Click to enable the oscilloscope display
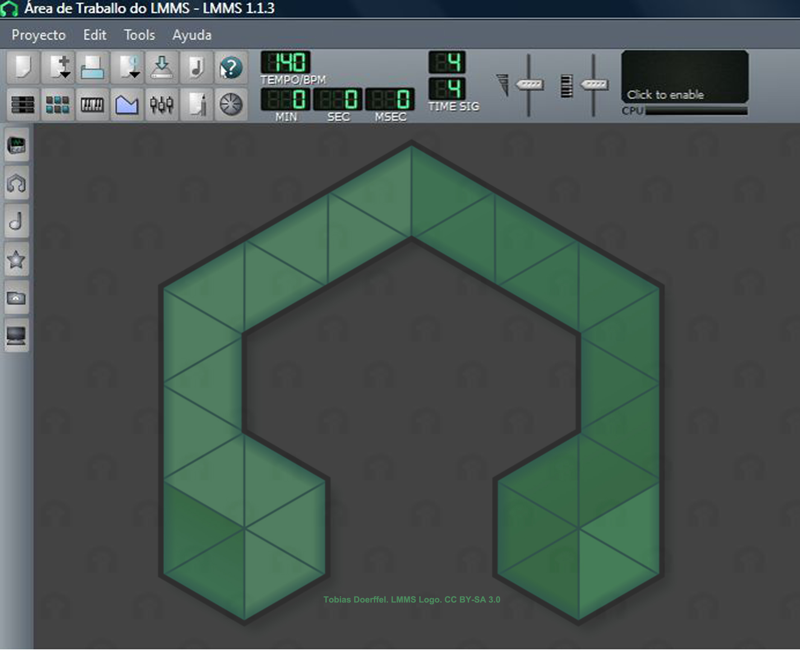This screenshot has height=667, width=800. 684,76
